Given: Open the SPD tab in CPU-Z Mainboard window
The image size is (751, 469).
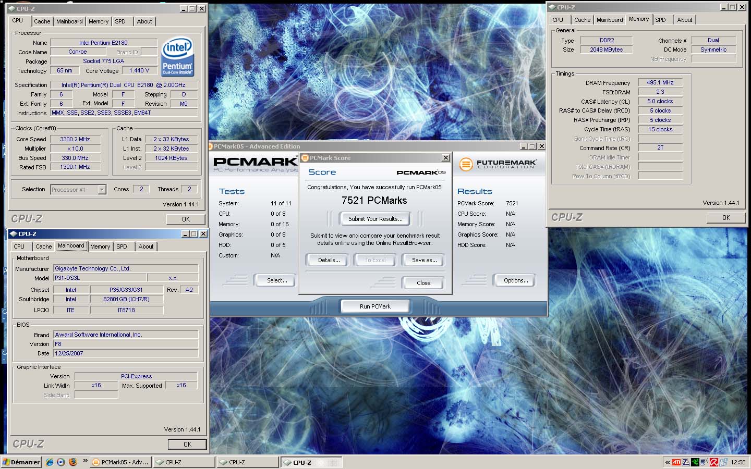Looking at the screenshot, I should tap(122, 246).
